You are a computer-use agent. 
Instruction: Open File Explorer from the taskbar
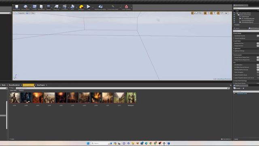tap(133, 143)
